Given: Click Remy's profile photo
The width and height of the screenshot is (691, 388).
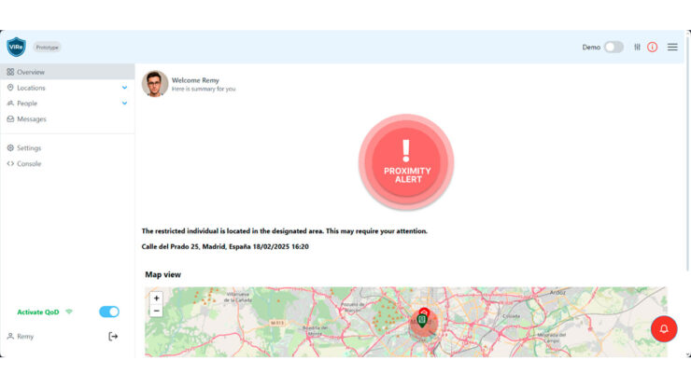Looking at the screenshot, I should point(155,84).
